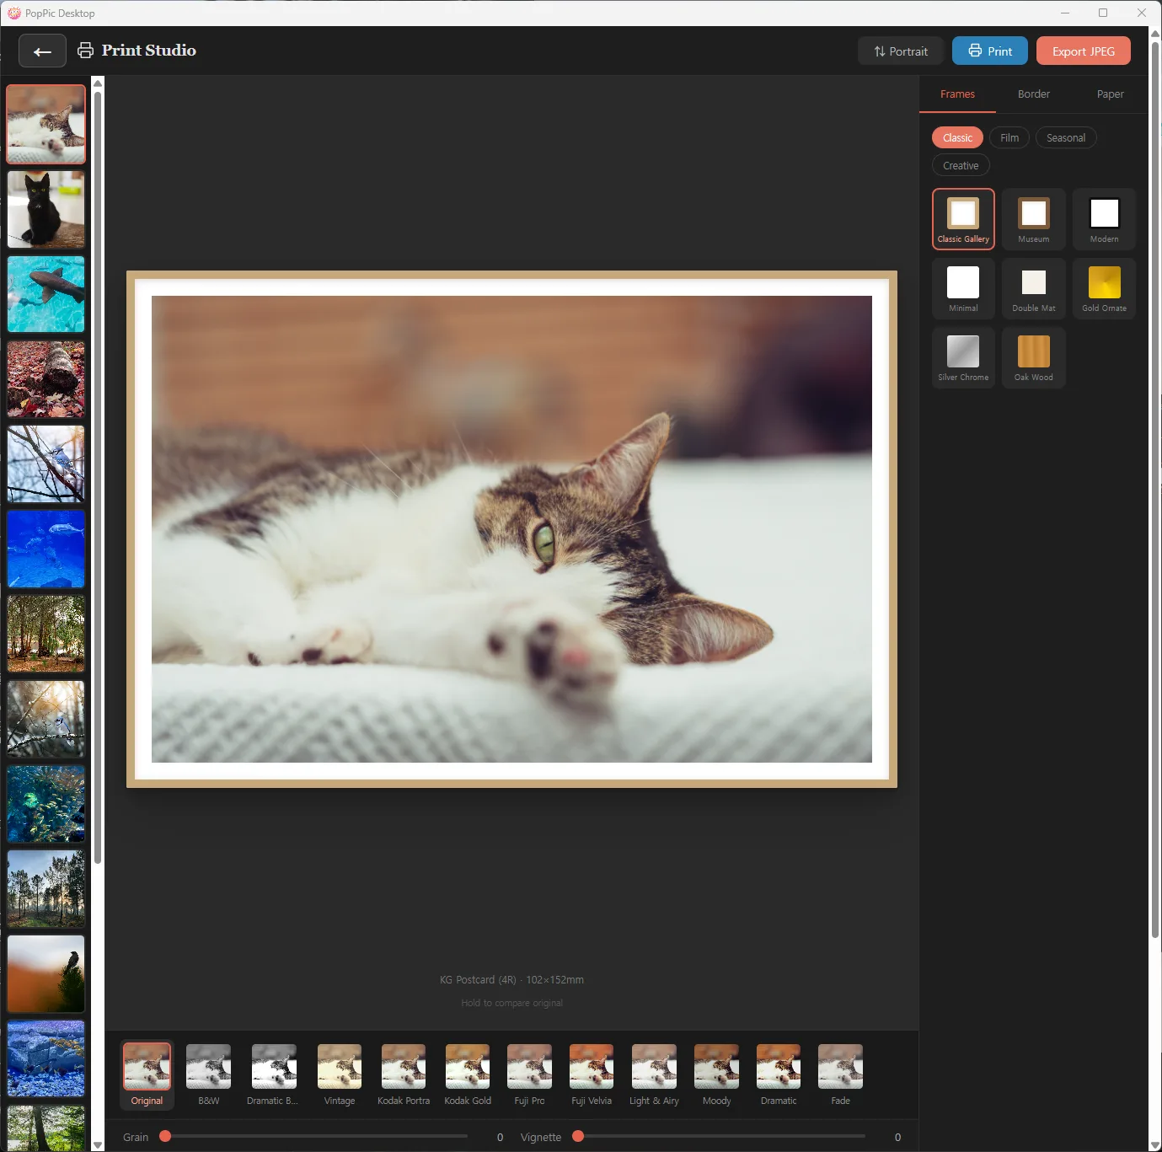
Task: Click the "KG Postcard (4R) · 102×152mm" label
Action: 511,980
